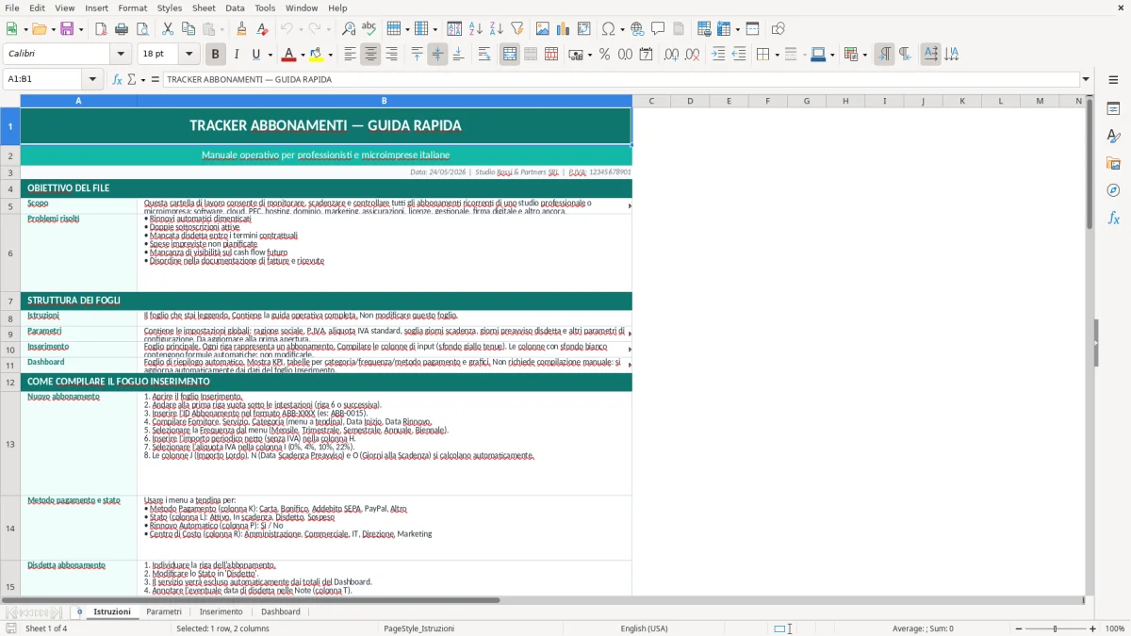1131x636 pixels.
Task: Open the Function Wizard icon
Action: point(118,79)
